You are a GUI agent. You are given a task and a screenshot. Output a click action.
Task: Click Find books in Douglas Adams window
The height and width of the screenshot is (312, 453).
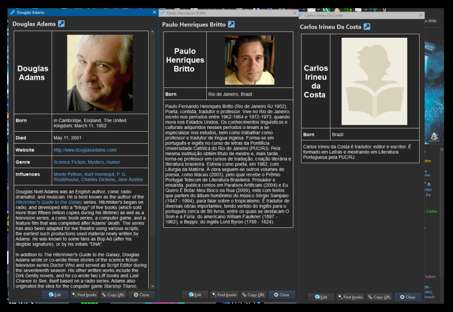84,295
